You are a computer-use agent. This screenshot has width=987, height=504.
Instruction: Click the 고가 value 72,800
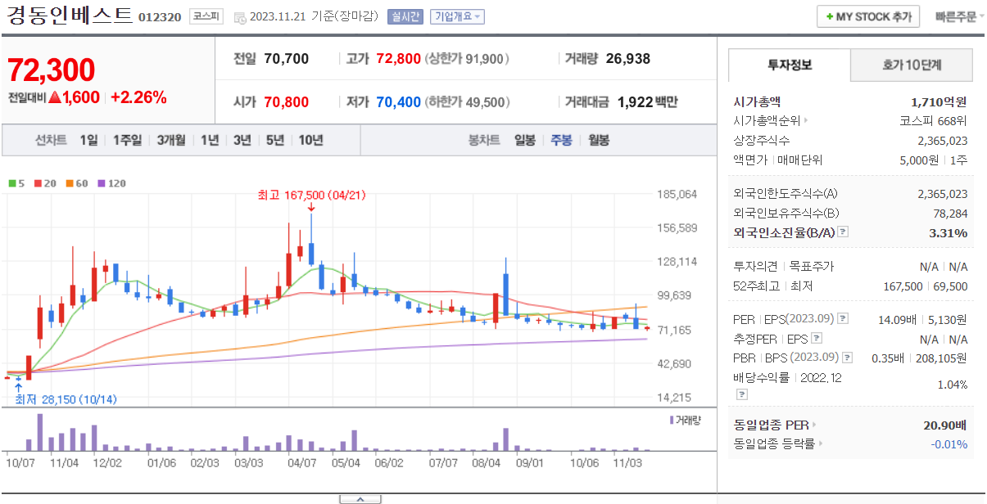399,59
